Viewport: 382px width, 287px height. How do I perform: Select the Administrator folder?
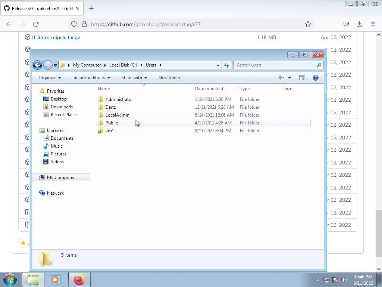[x=119, y=99]
